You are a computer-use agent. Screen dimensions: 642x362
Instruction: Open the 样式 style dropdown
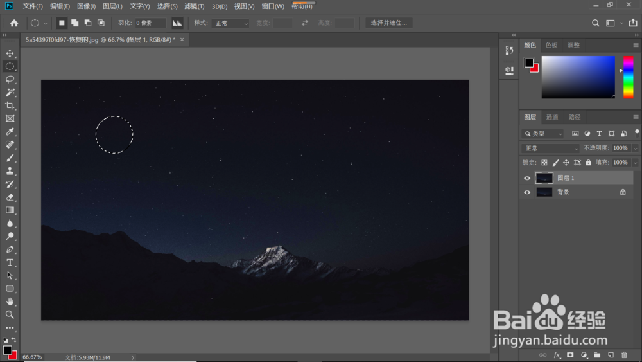[x=230, y=23]
